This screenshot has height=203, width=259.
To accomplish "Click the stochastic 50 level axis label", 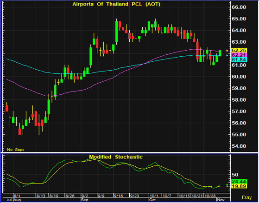I will click(235, 175).
